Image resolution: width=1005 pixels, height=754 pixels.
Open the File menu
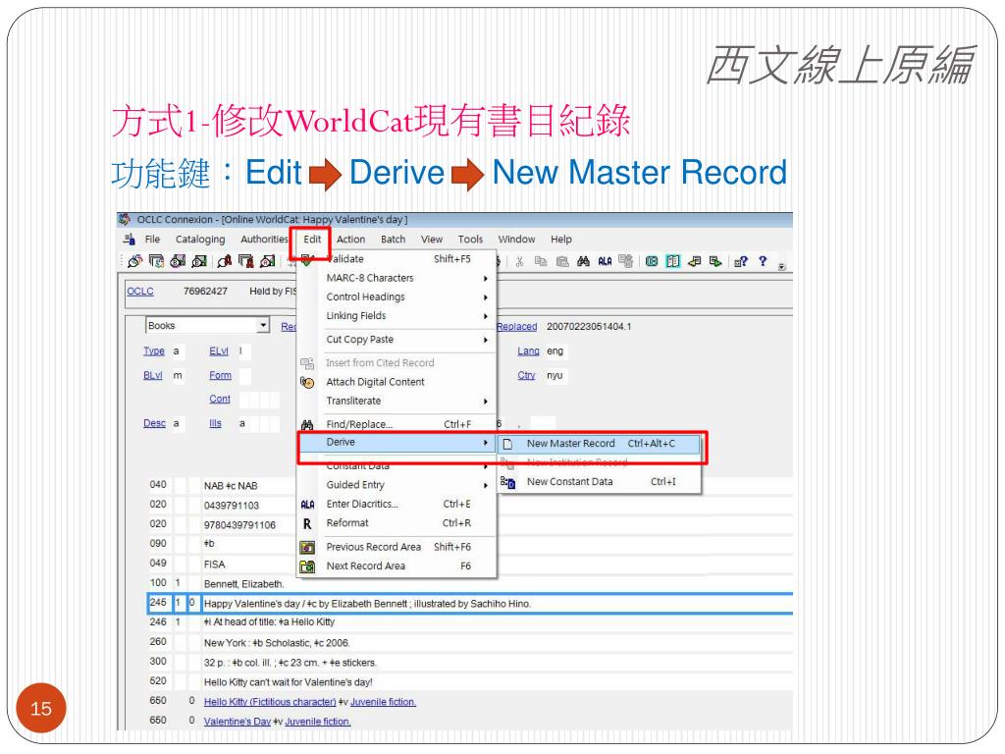152,240
